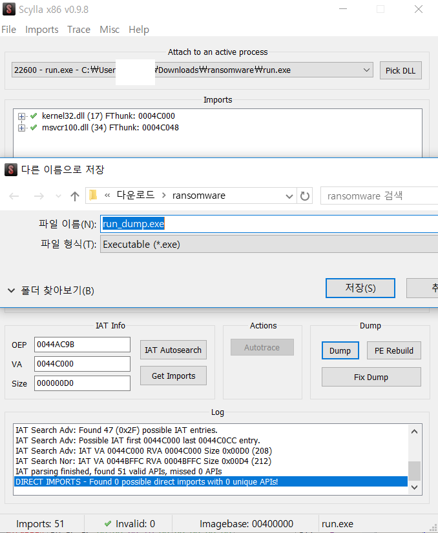
Task: Go up one folder level
Action: point(75,196)
